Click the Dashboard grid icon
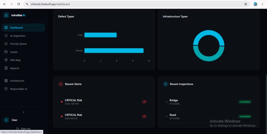 point(6,27)
